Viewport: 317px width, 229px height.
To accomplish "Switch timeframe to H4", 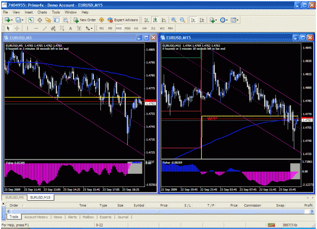I will click(x=145, y=28).
